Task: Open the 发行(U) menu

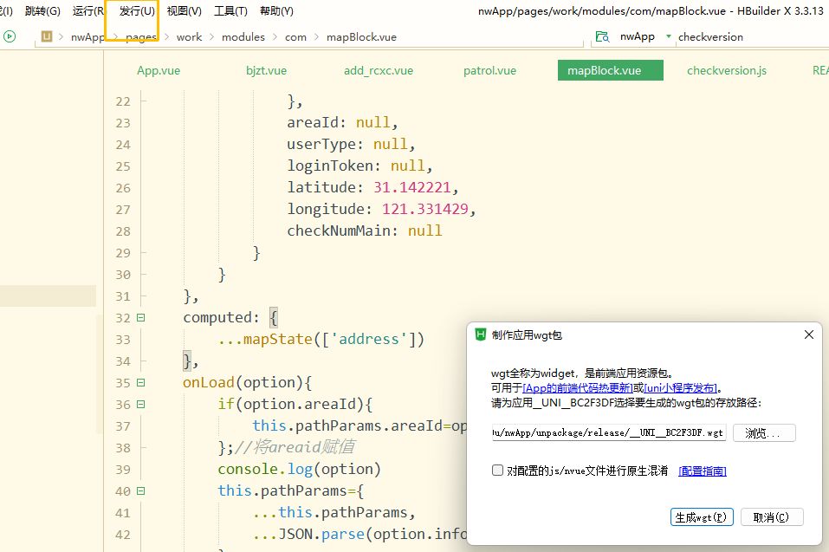Action: (137, 11)
